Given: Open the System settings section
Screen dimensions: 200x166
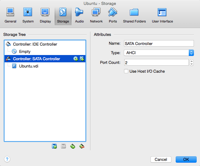Looking at the screenshot, I should (x=28, y=16).
